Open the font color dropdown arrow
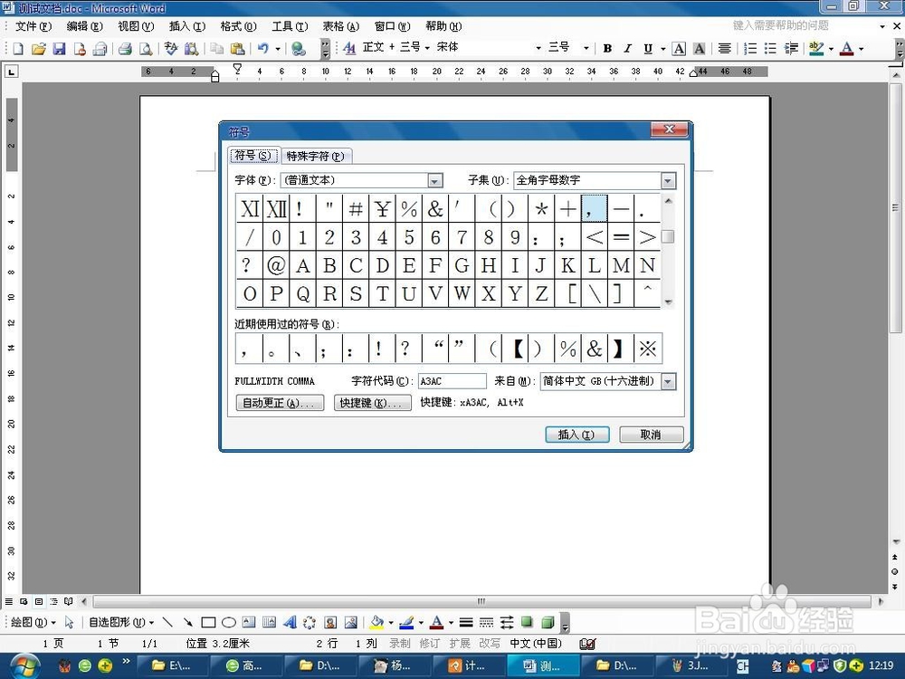This screenshot has width=905, height=679. (x=862, y=49)
